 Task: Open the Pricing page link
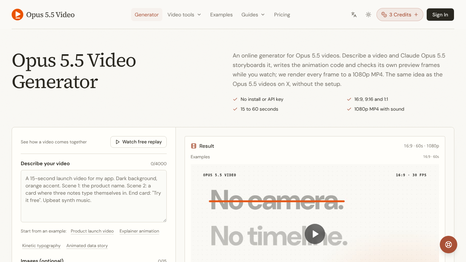pos(282,15)
